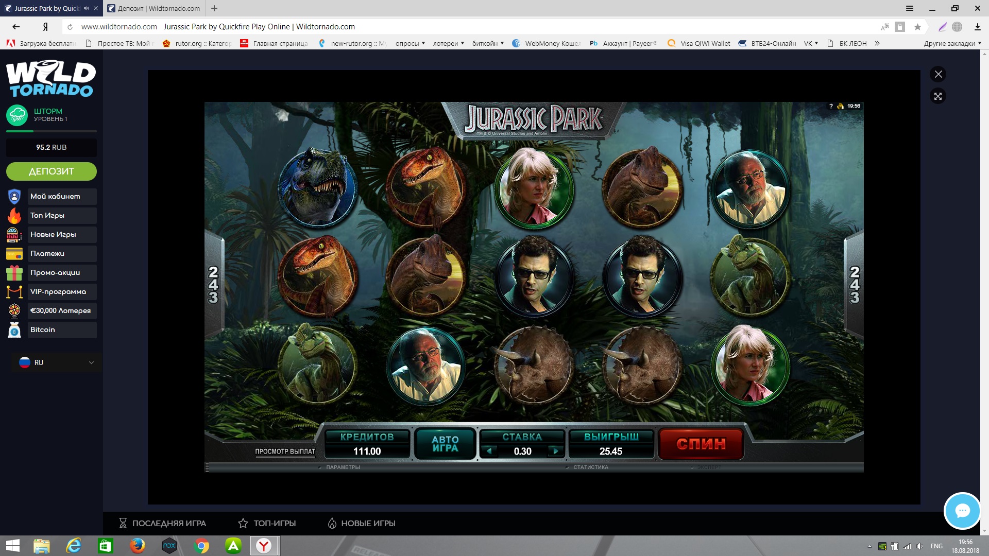
Task: Click the green ДЕПОЗИТ button
Action: coord(51,171)
